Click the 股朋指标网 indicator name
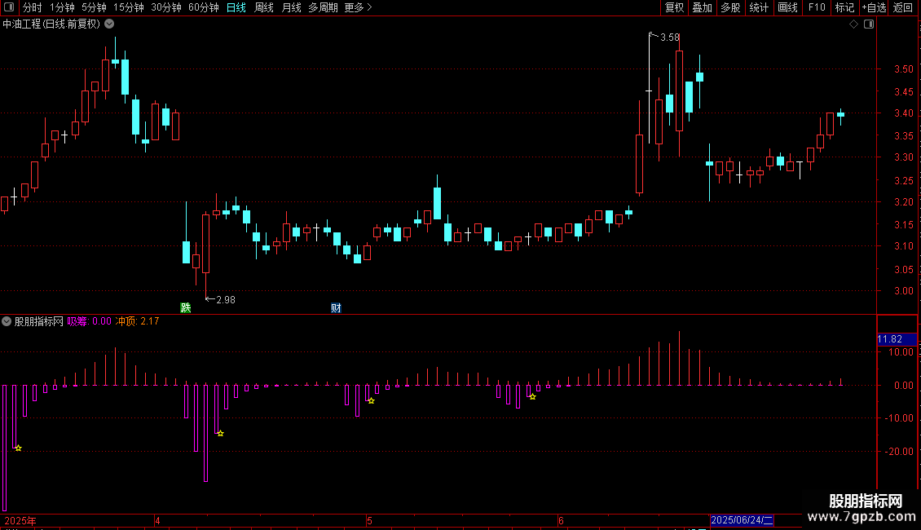The image size is (921, 530). click(39, 321)
